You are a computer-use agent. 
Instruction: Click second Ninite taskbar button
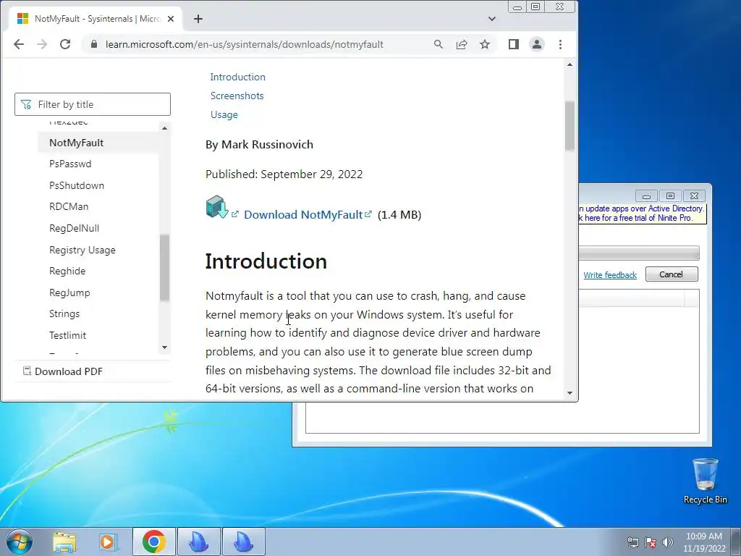243,542
